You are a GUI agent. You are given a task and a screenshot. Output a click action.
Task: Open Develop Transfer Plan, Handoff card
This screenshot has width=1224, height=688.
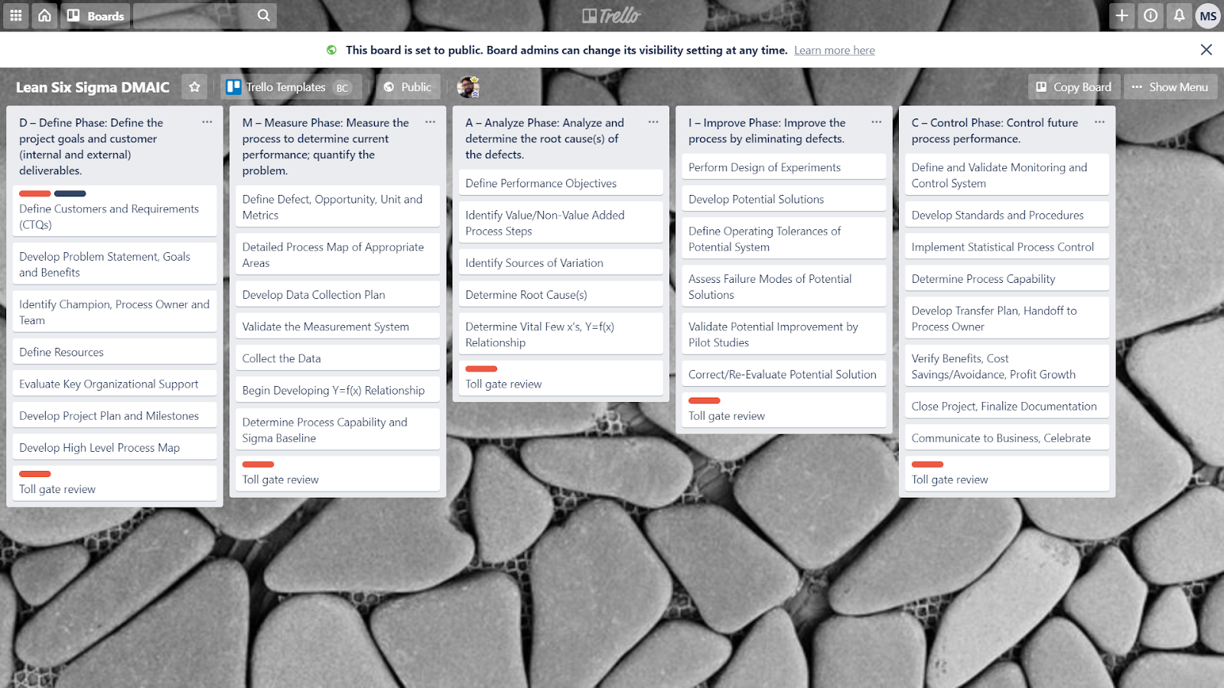coord(1007,318)
